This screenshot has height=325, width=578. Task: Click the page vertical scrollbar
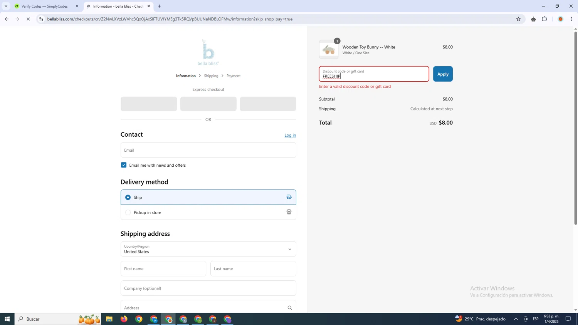[x=576, y=128]
